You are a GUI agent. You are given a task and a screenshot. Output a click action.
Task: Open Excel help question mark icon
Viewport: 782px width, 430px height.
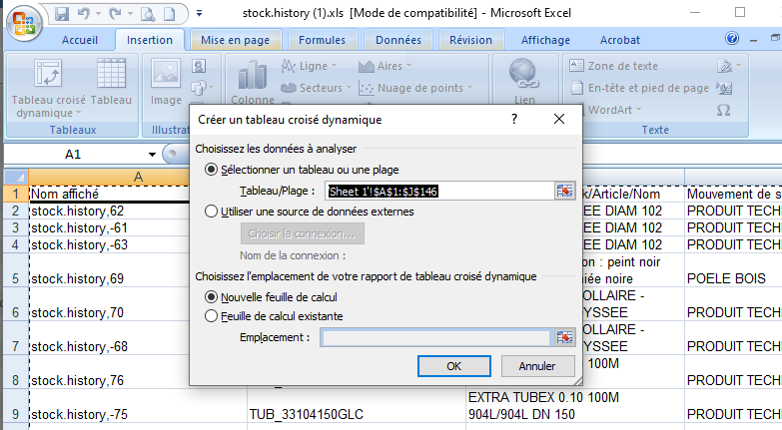tap(732, 38)
